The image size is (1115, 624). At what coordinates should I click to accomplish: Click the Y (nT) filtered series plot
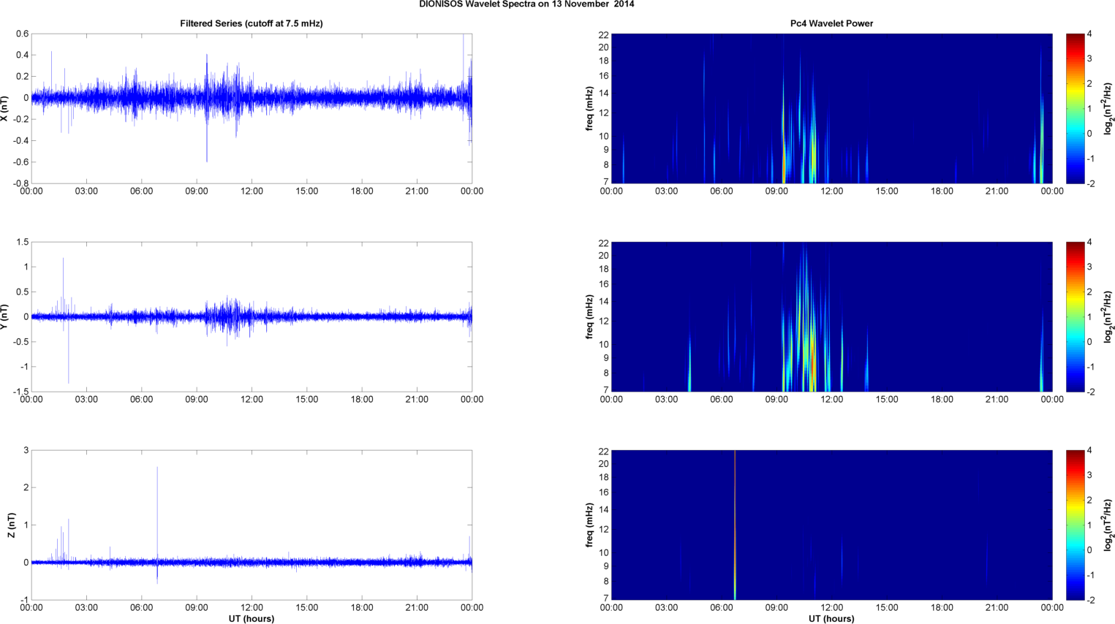(x=252, y=316)
